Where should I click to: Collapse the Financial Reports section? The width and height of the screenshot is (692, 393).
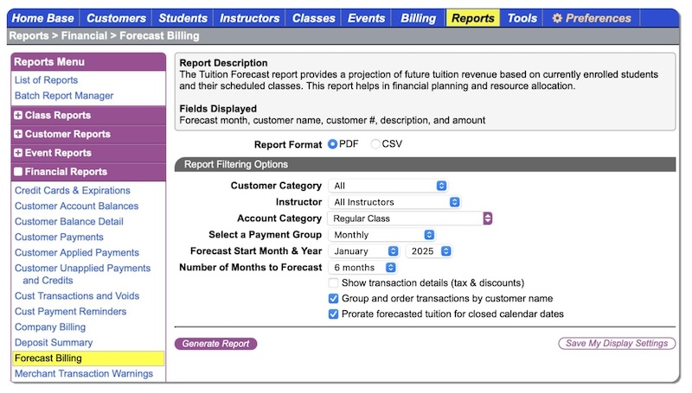19,172
